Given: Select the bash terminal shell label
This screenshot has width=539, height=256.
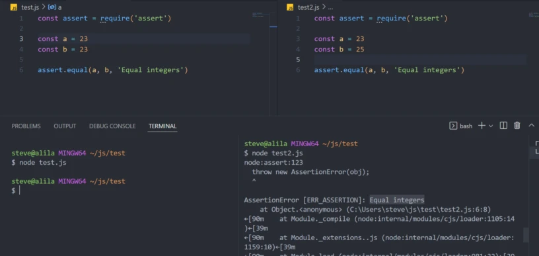Looking at the screenshot, I should point(466,126).
